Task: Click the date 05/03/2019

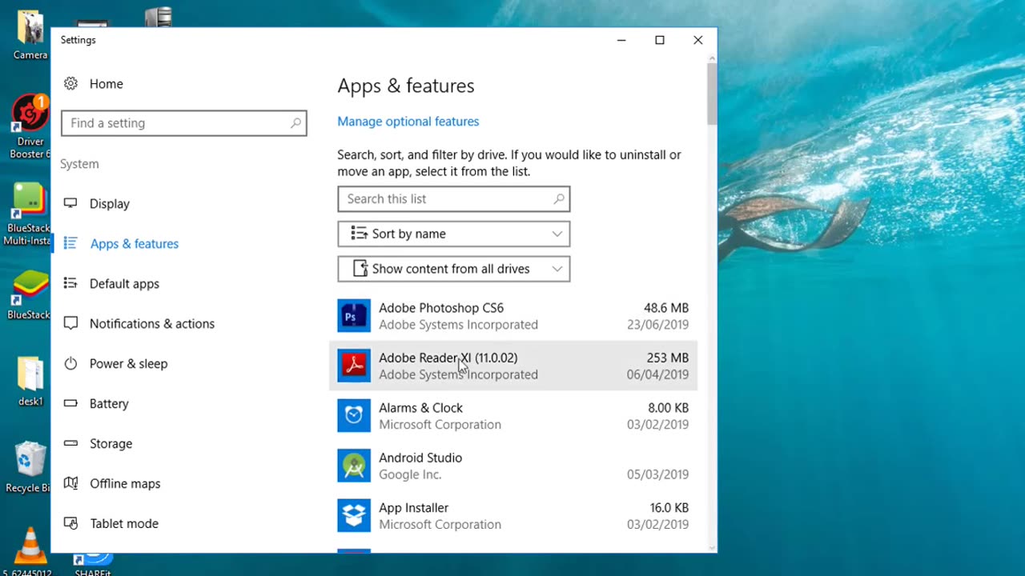Action: click(657, 474)
